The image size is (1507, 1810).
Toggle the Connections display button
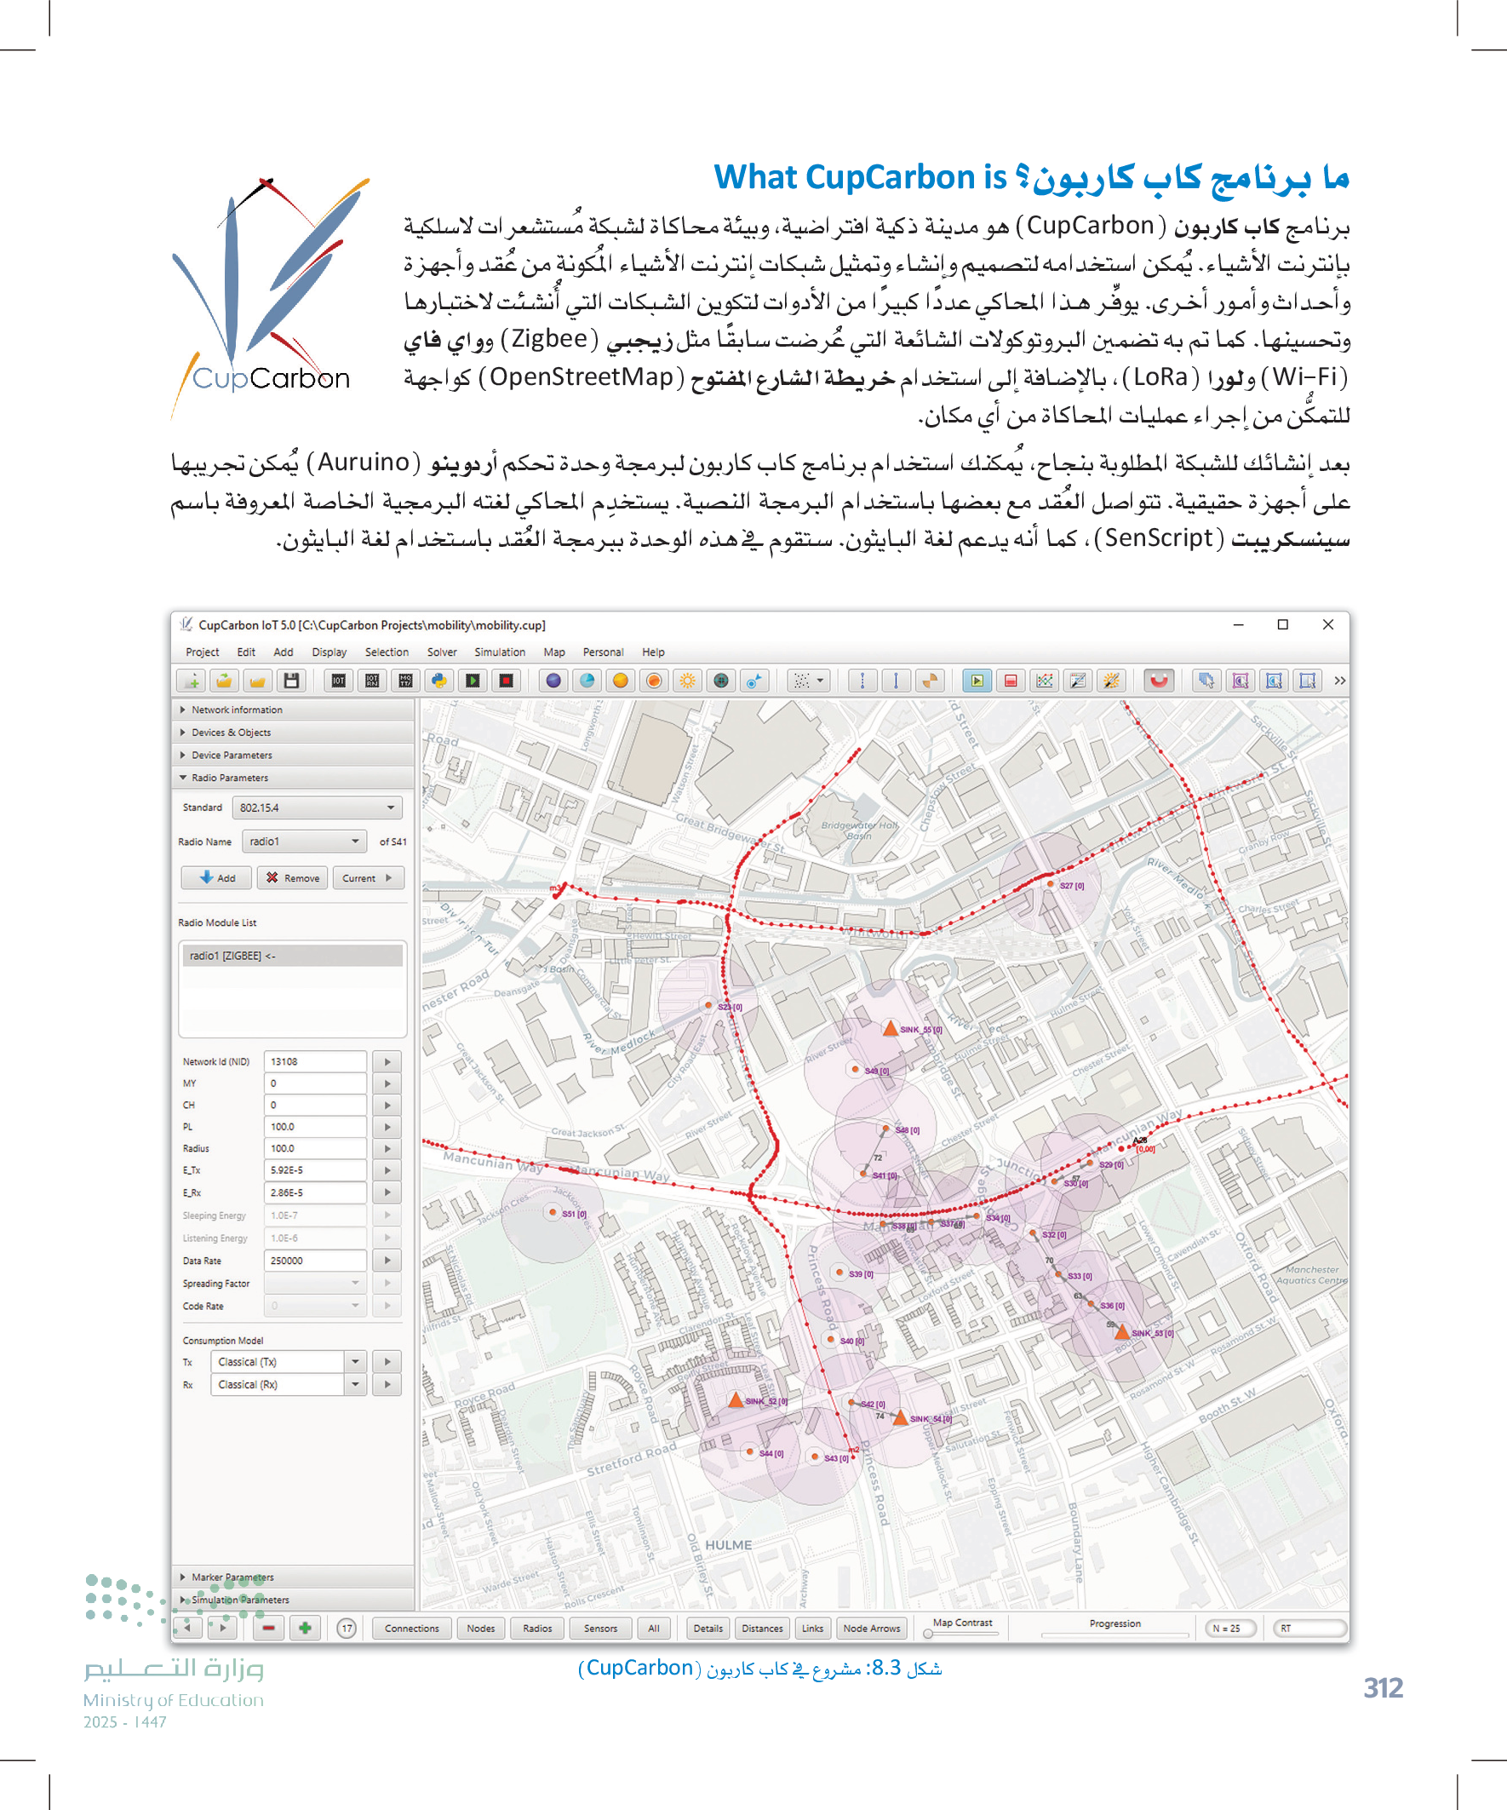click(411, 1628)
